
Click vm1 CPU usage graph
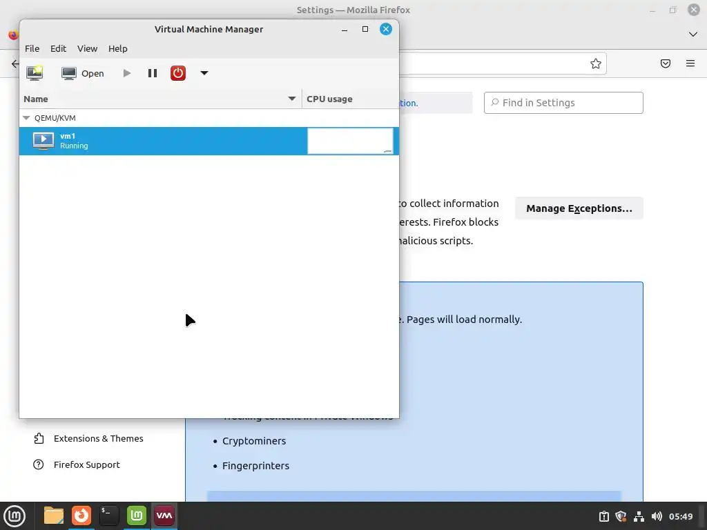point(350,141)
